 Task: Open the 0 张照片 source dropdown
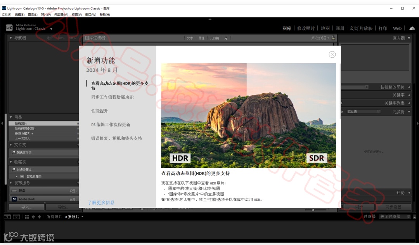coord(82,217)
